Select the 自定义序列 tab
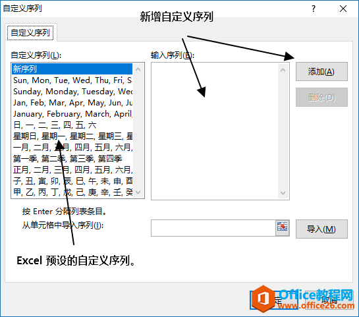The height and width of the screenshot is (317, 359). point(30,33)
